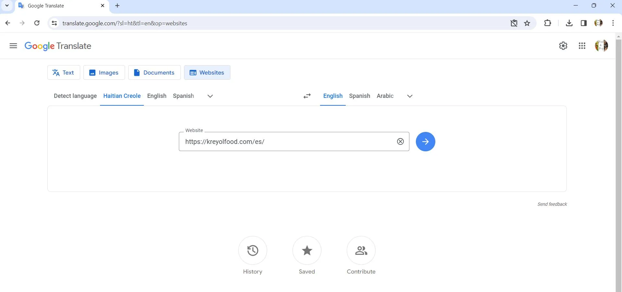Select Arabic as target language

point(385,96)
